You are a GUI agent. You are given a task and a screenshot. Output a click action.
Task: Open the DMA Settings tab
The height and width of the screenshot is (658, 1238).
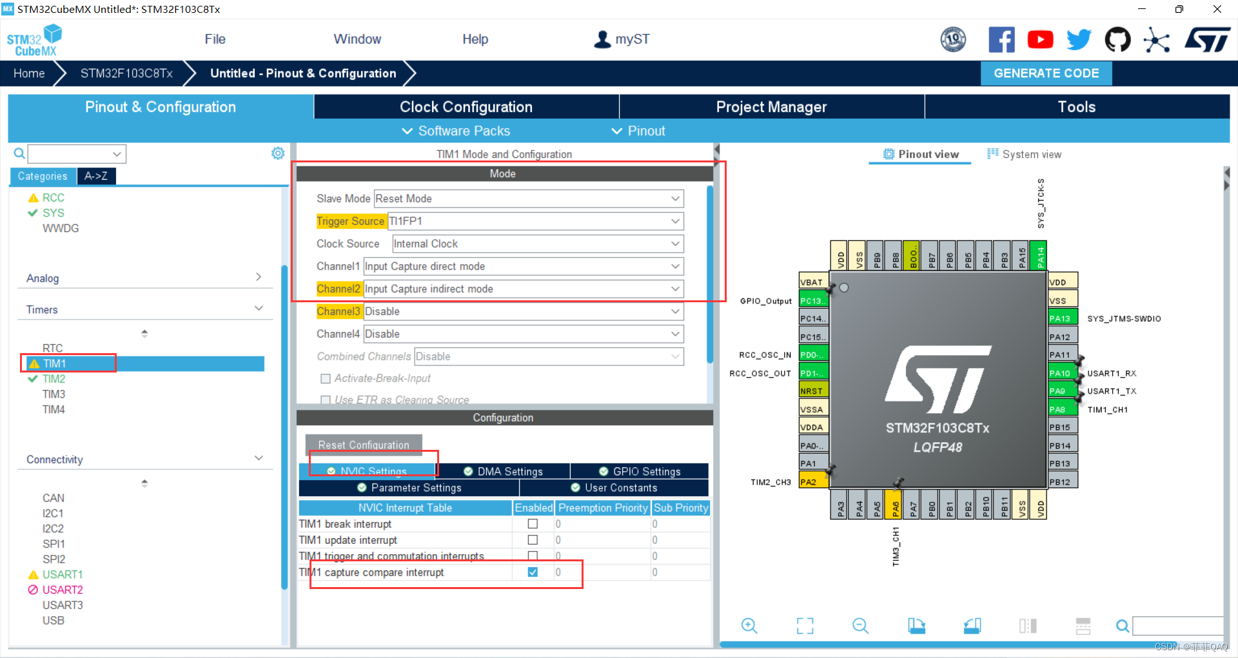[x=503, y=471]
